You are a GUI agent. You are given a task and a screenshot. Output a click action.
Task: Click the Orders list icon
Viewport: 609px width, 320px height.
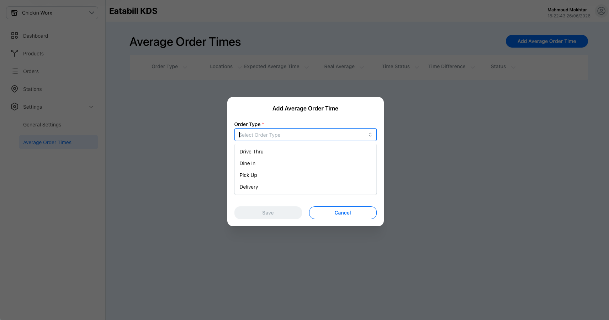(x=15, y=71)
